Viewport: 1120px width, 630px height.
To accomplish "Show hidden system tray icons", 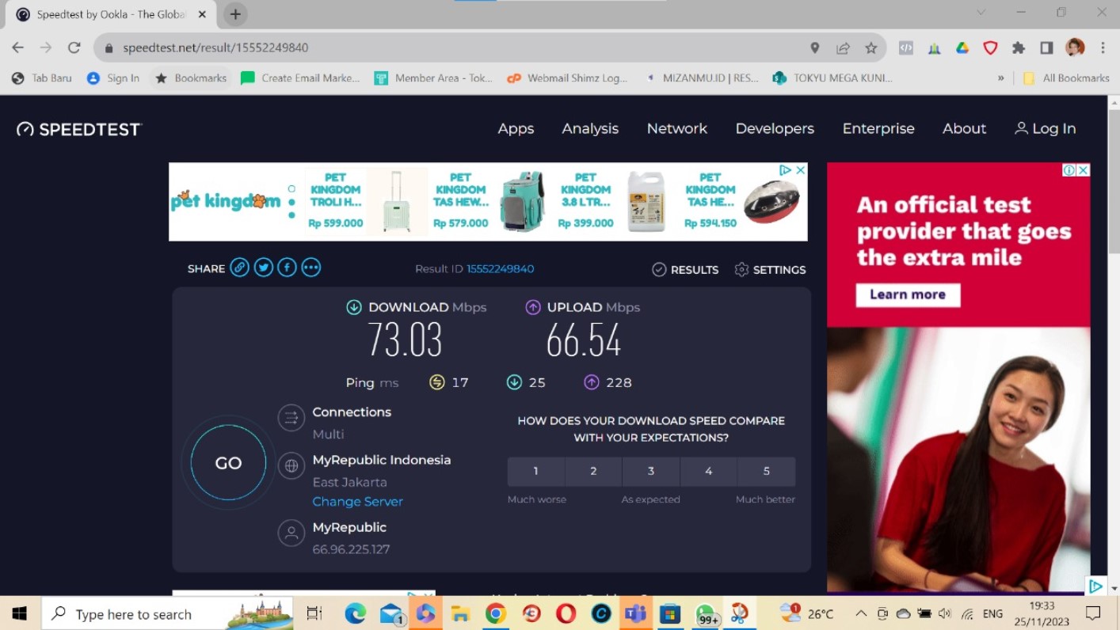I will click(x=861, y=613).
